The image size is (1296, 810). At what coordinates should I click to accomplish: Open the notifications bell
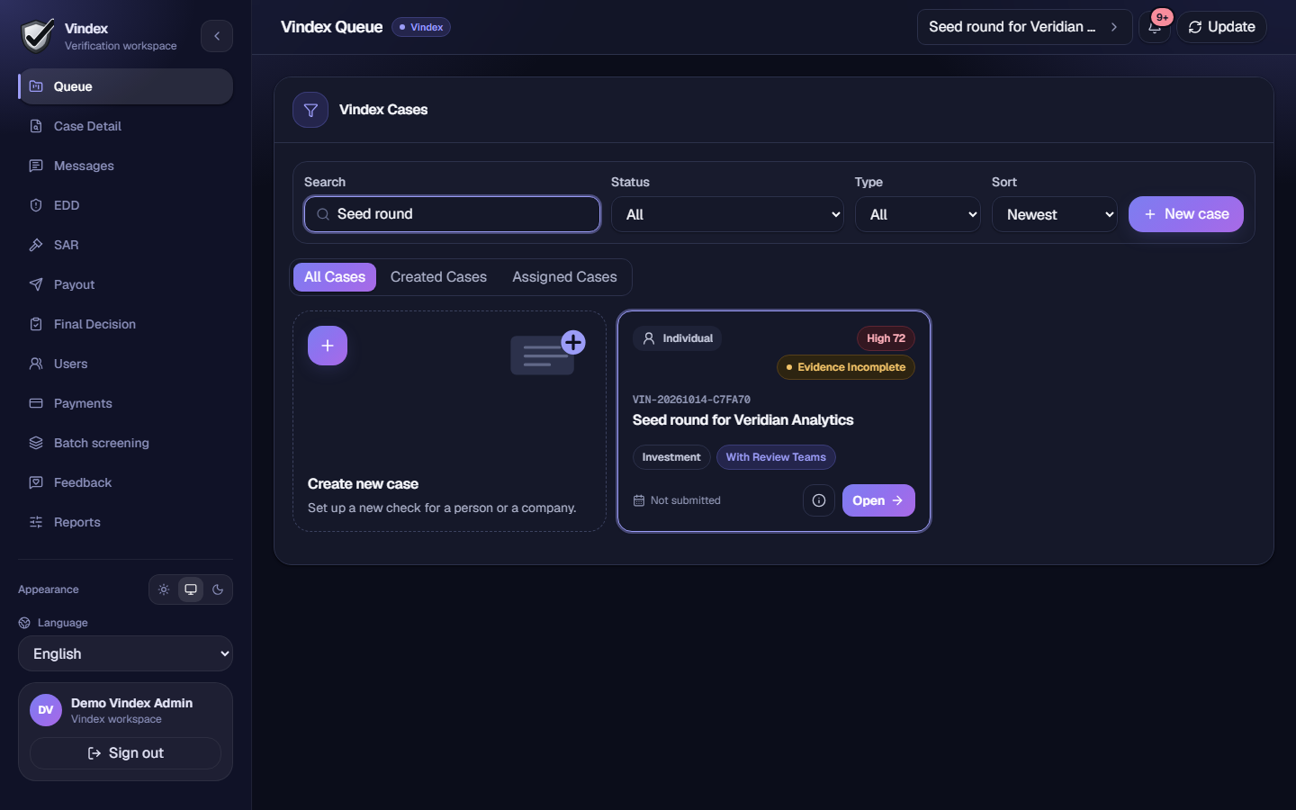(x=1155, y=27)
